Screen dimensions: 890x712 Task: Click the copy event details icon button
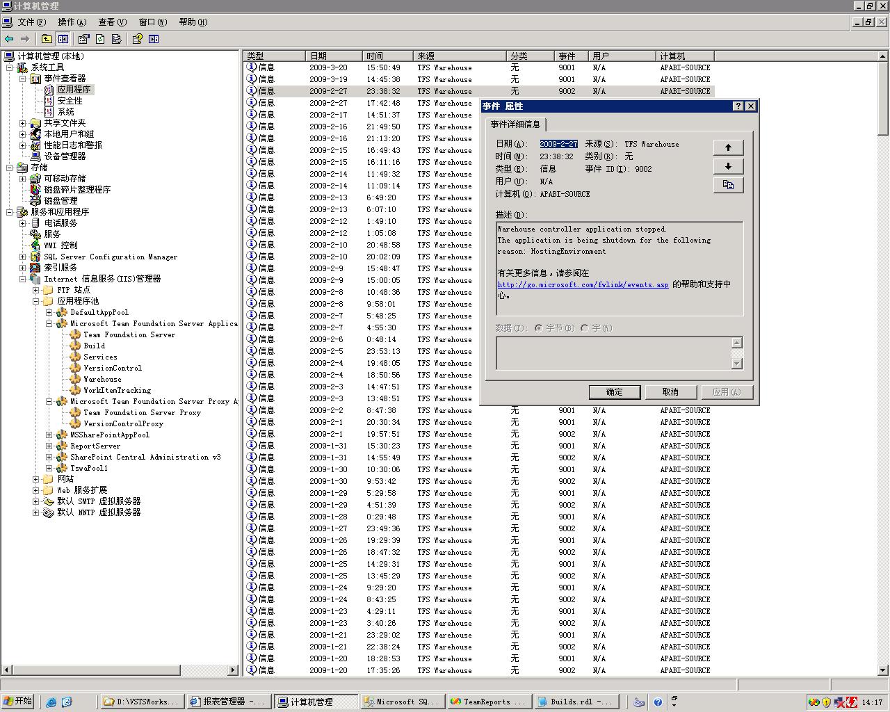728,185
